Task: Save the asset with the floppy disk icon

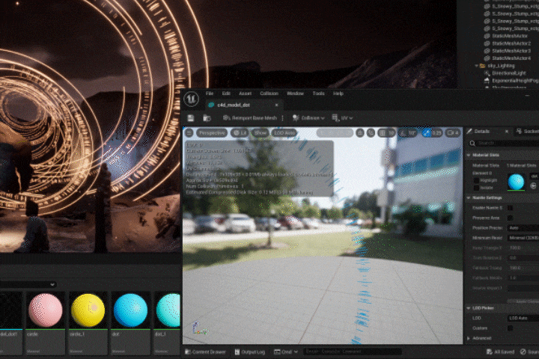Action: [190, 118]
